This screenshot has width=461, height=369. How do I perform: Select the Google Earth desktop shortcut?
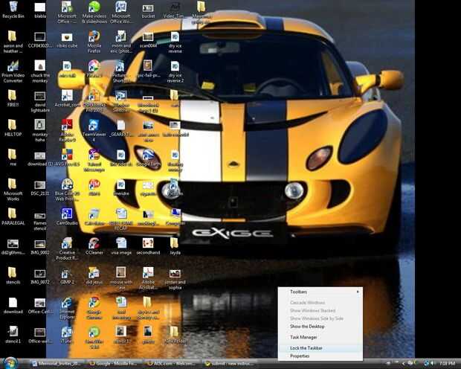coord(148,158)
